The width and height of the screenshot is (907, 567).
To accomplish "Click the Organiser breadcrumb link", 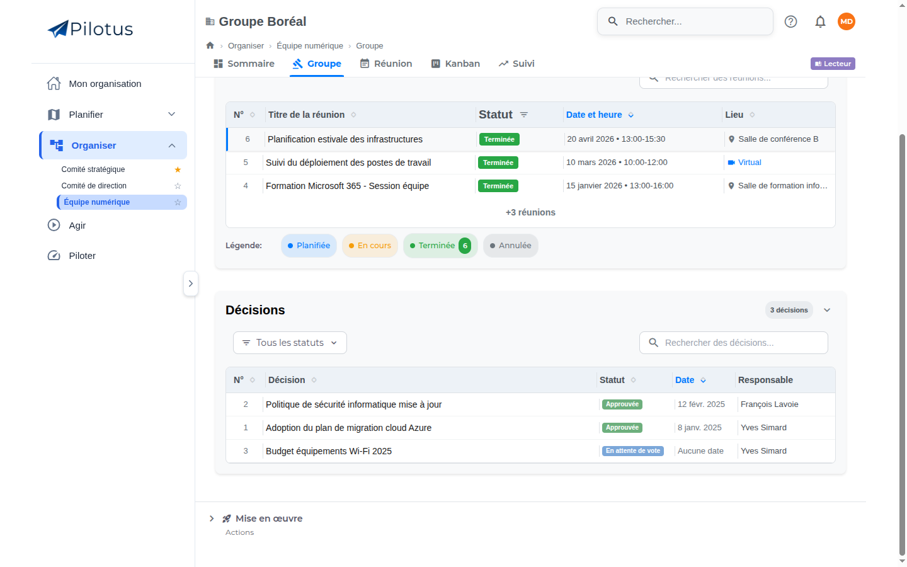I will [x=246, y=46].
